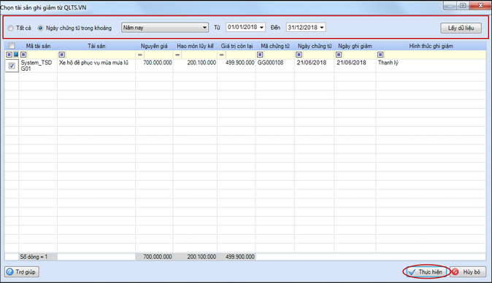
Task: Select the 200.100.000 cell in the asset row
Action: [195, 66]
